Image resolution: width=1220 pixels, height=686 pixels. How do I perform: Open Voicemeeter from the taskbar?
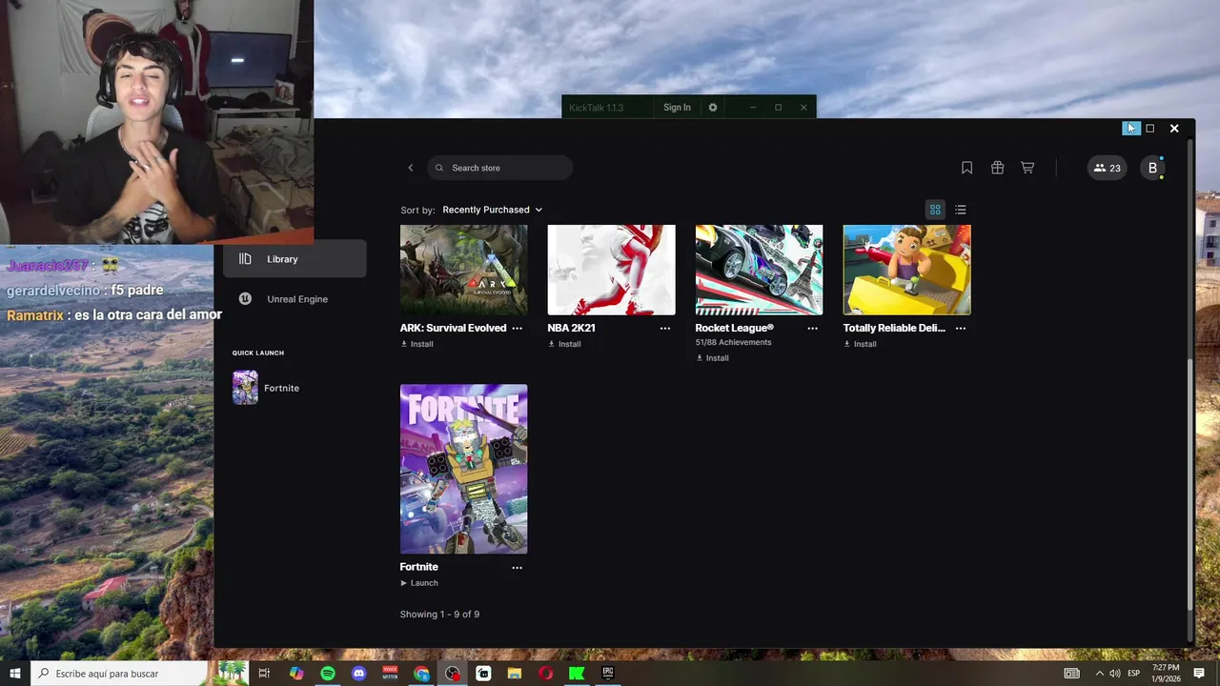pyautogui.click(x=390, y=674)
